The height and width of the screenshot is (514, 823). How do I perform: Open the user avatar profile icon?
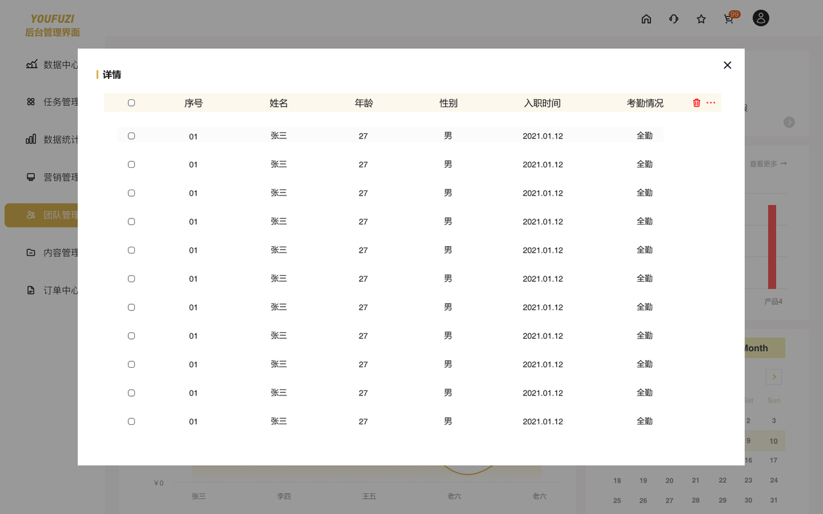761,18
